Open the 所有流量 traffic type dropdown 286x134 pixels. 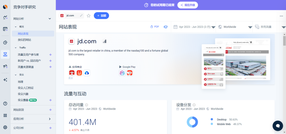[x=270, y=27]
